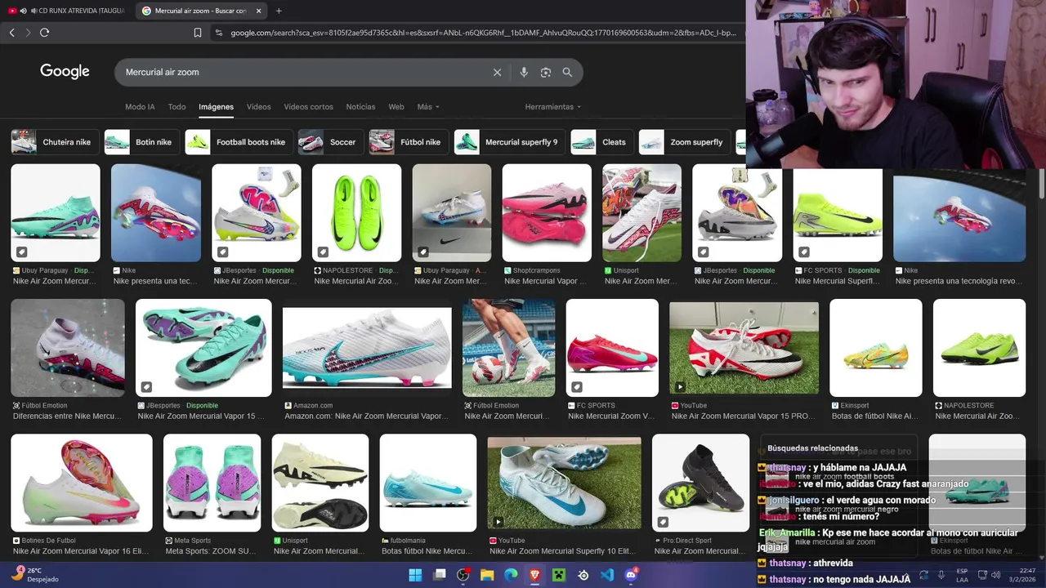Open FC SPORTS red Mercurial Zoom image
This screenshot has height=588, width=1046.
[612, 348]
